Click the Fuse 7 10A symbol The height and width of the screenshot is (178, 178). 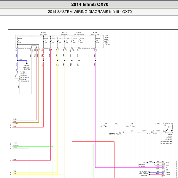tap(17, 40)
